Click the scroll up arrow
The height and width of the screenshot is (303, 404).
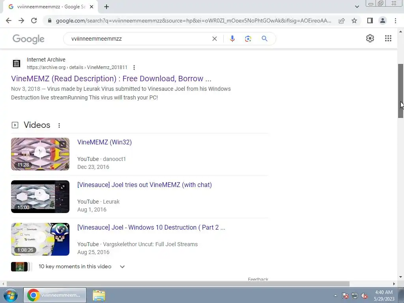[401, 32]
